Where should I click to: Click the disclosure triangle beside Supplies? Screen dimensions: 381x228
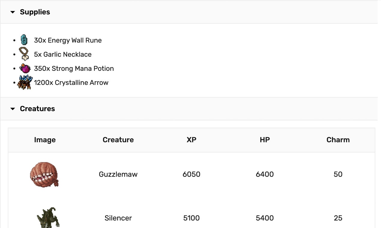pyautogui.click(x=12, y=12)
